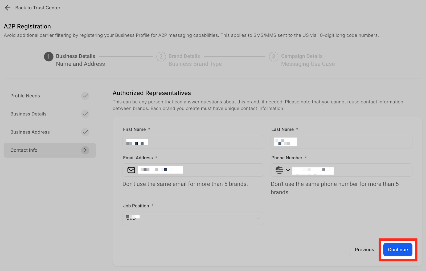Click 'Name and Address' step subtitle

[80, 64]
